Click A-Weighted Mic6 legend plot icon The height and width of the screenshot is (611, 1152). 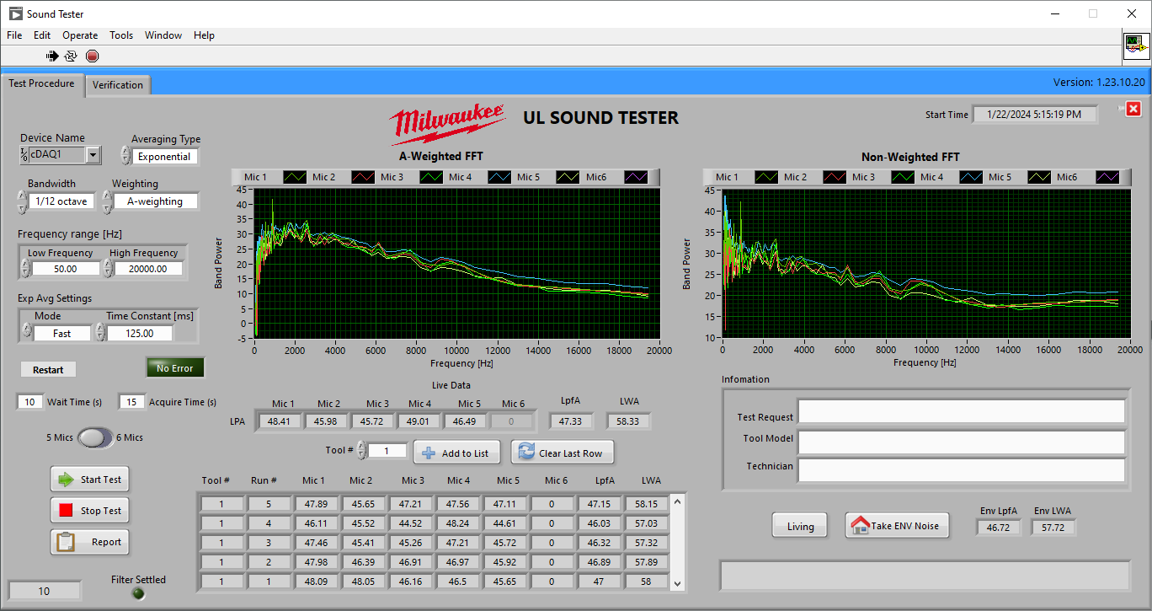tap(635, 177)
